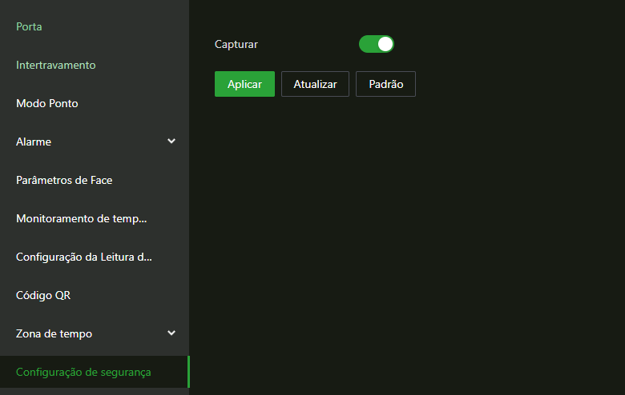
Task: Click the Atualizar button
Action: click(315, 84)
